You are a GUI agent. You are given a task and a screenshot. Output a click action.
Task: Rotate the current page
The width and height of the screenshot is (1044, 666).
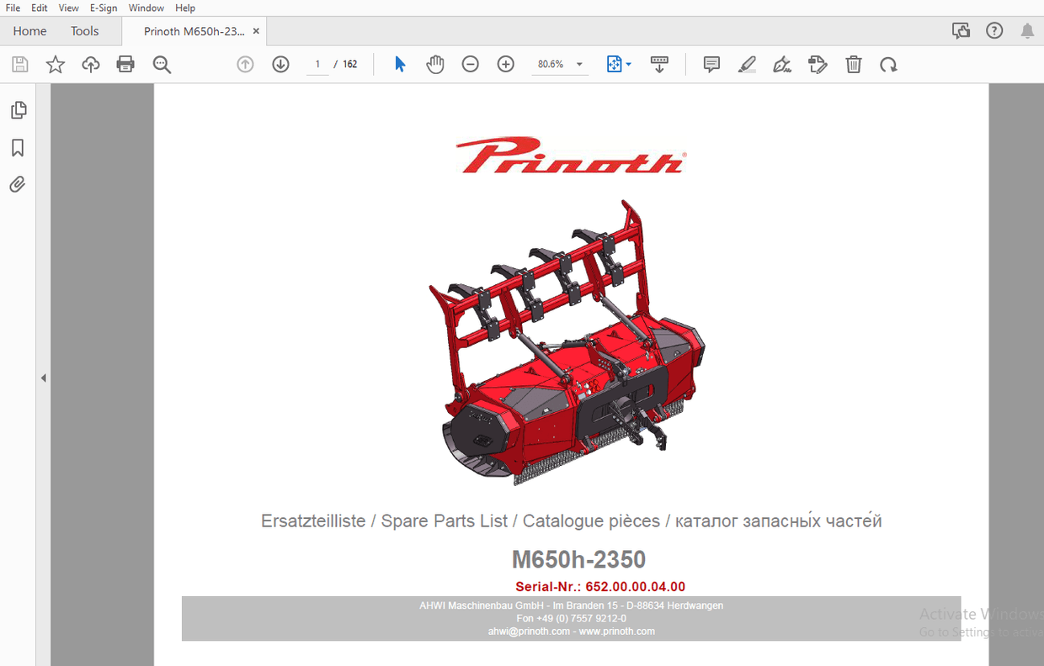[x=889, y=64]
